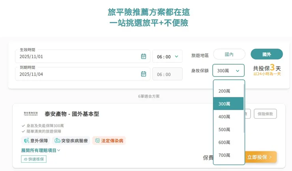
Task: Click the 突發疾病醫療 ambulance icon tag
Action: (71, 141)
